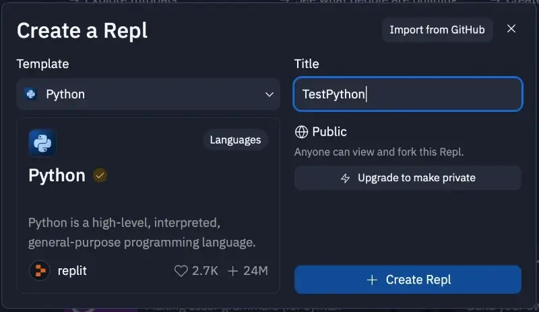539x312 pixels.
Task: Open the Python template dropdown
Action: (148, 94)
